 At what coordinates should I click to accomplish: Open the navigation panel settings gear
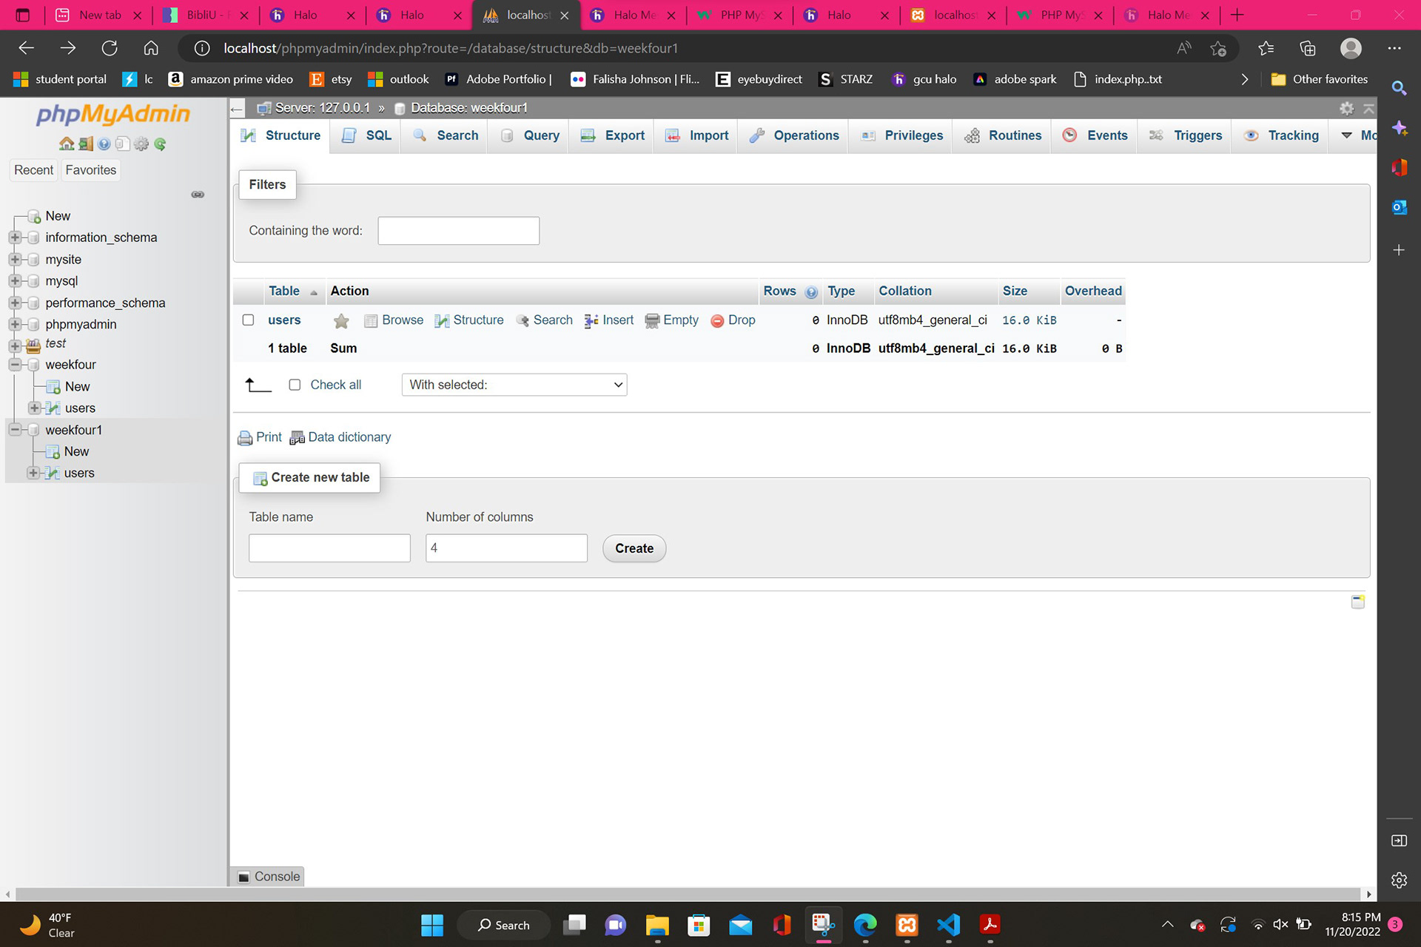pos(141,144)
